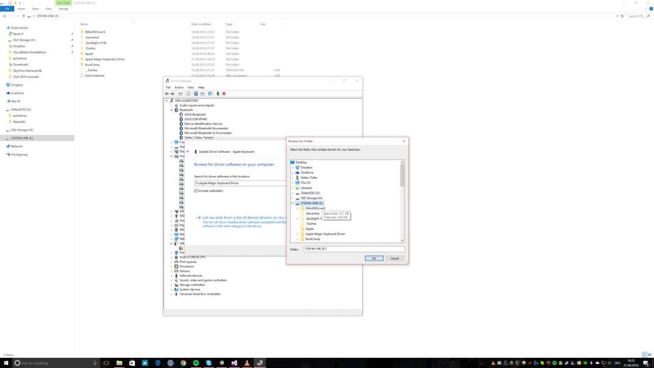Expand $WinPEDriver$ folder in Browse dialog
The image size is (654, 368).
297,209
